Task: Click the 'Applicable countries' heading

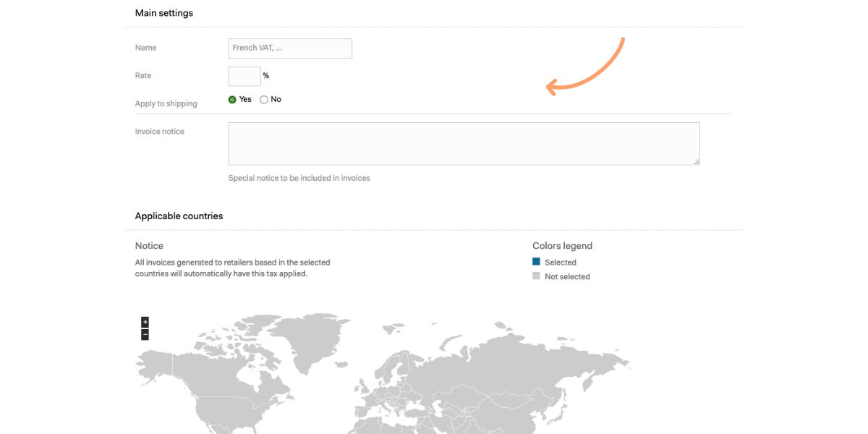Action: 179,216
